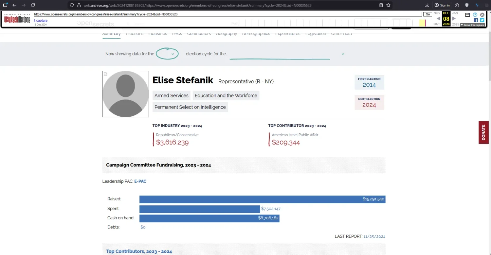Click 'American Israel Public Affair..' contributor name
This screenshot has width=491, height=255.
(x=296, y=135)
